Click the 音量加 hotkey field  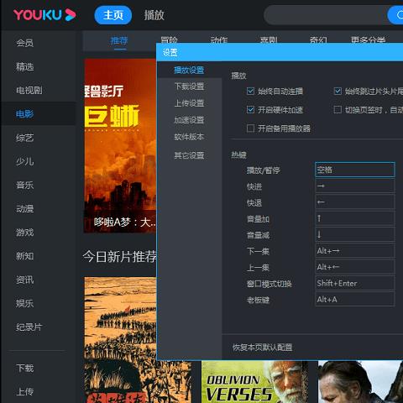pos(355,218)
